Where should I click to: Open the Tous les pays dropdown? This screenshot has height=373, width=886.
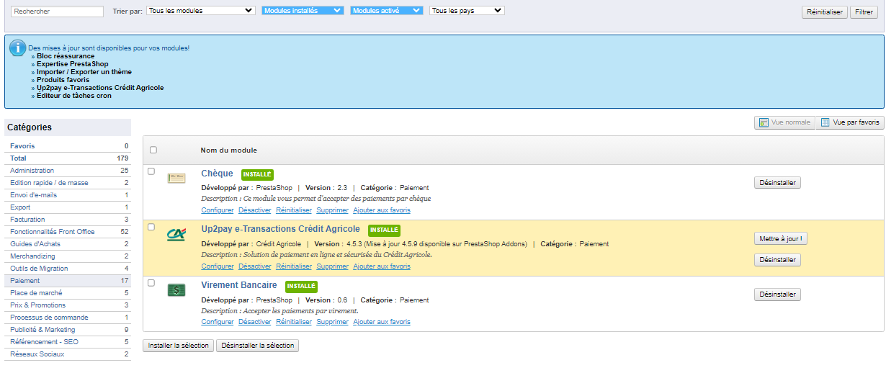(x=467, y=11)
